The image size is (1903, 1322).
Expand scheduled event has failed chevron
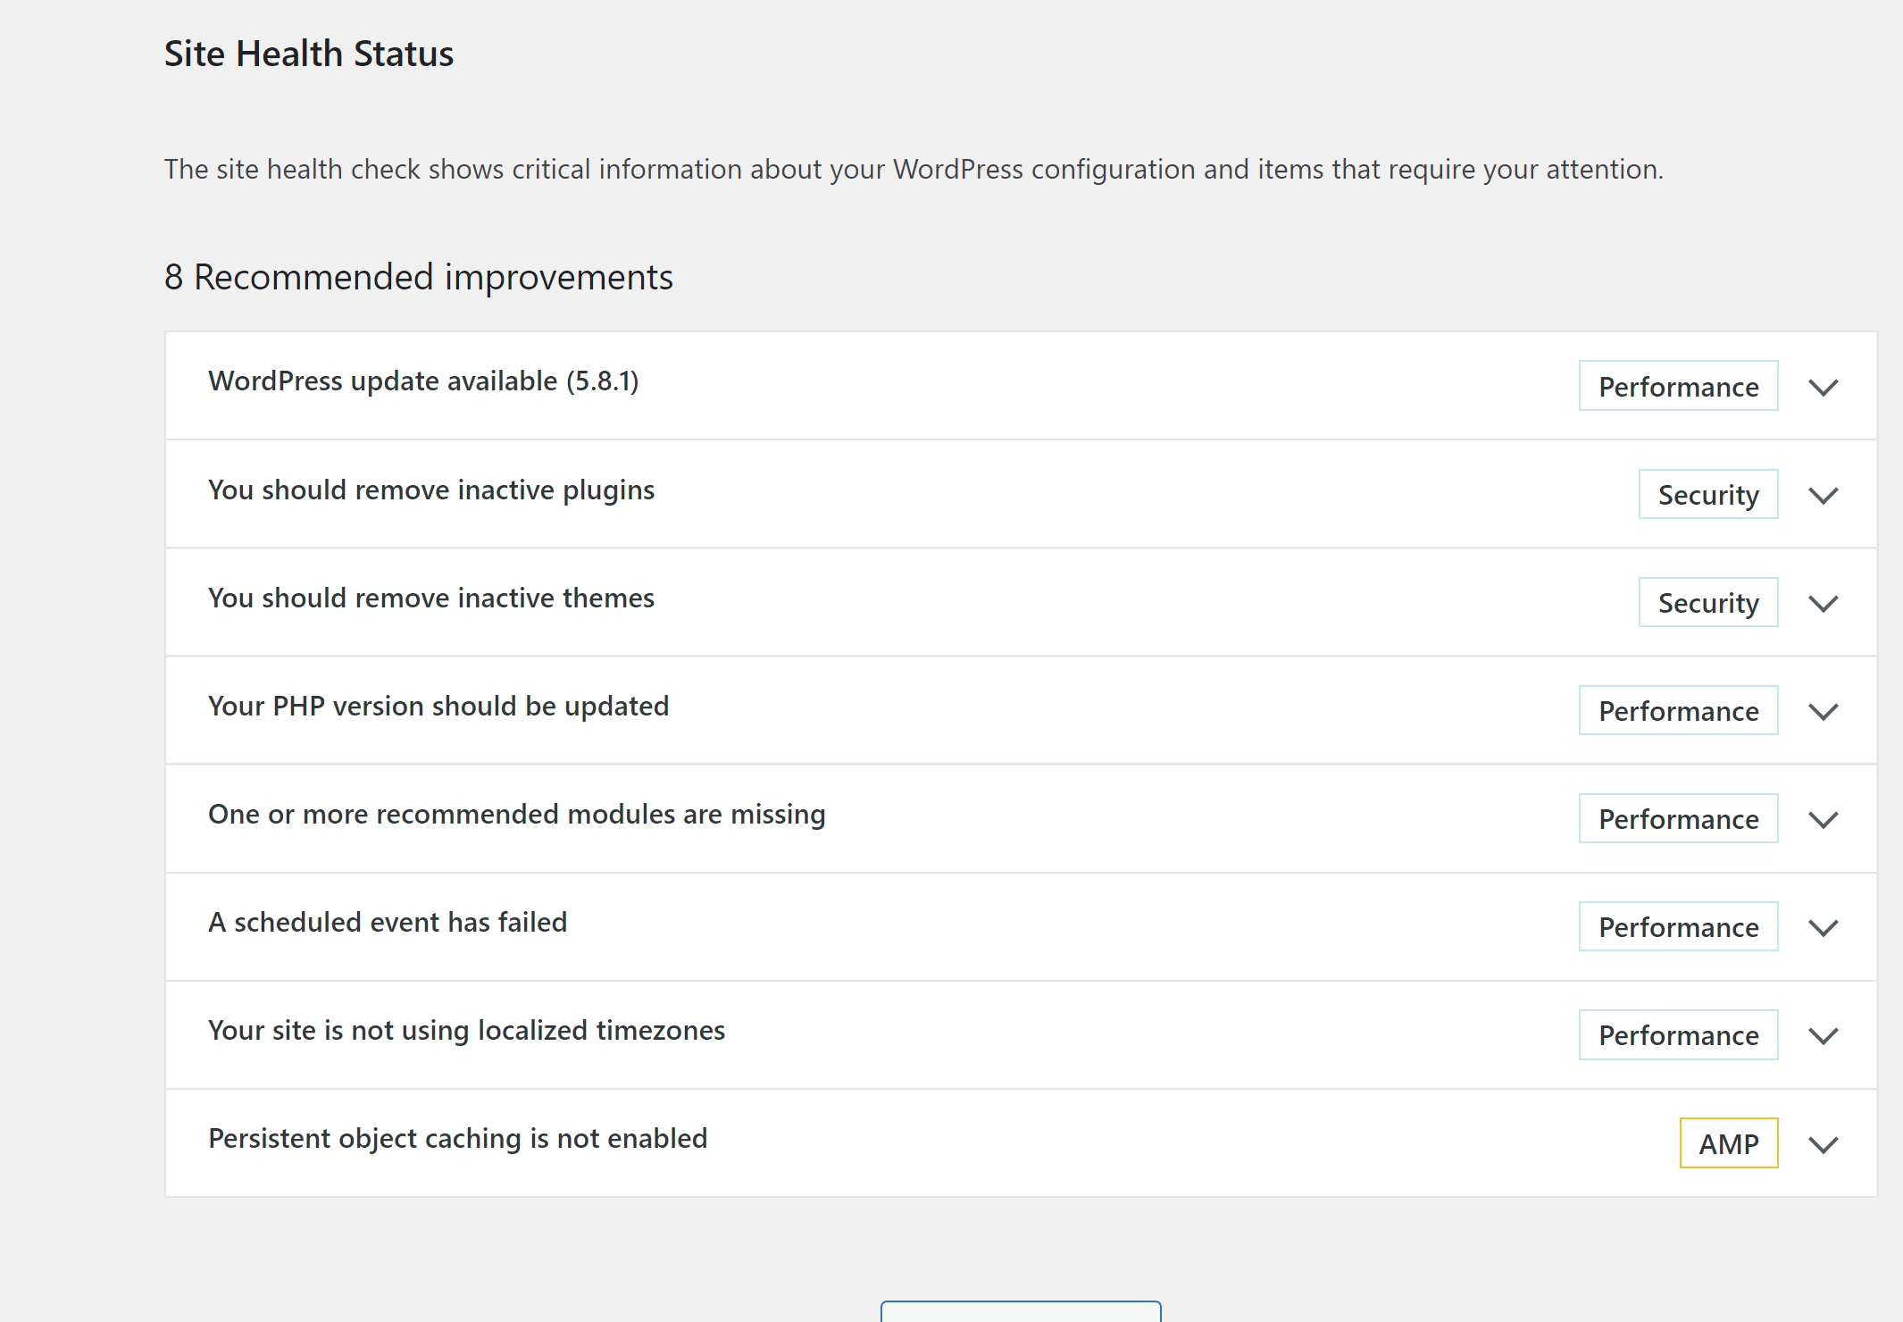pos(1823,928)
